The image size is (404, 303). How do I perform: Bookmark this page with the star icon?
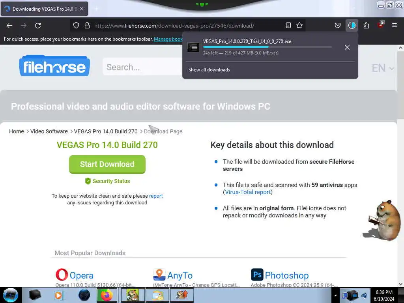[299, 25]
